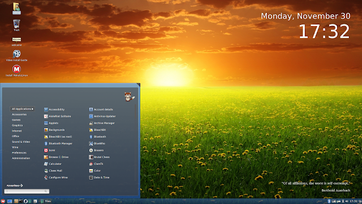Open the Video Install Guide desktop icon

16,56
